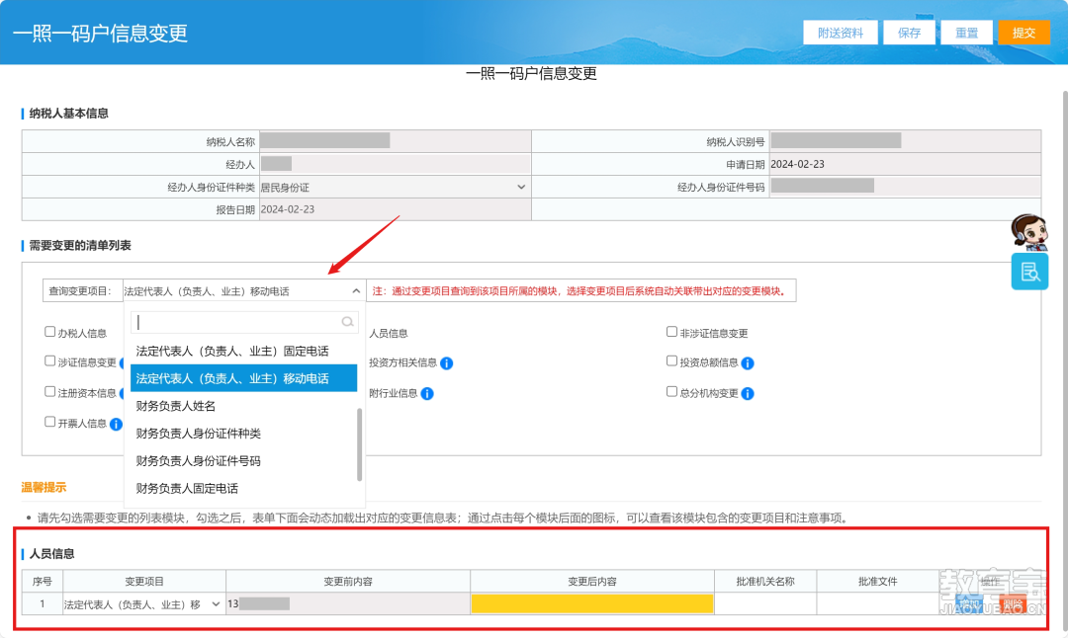Screen dimensions: 1068x638
Task: Click info icon beside 附行业信息
Action: pyautogui.click(x=427, y=394)
